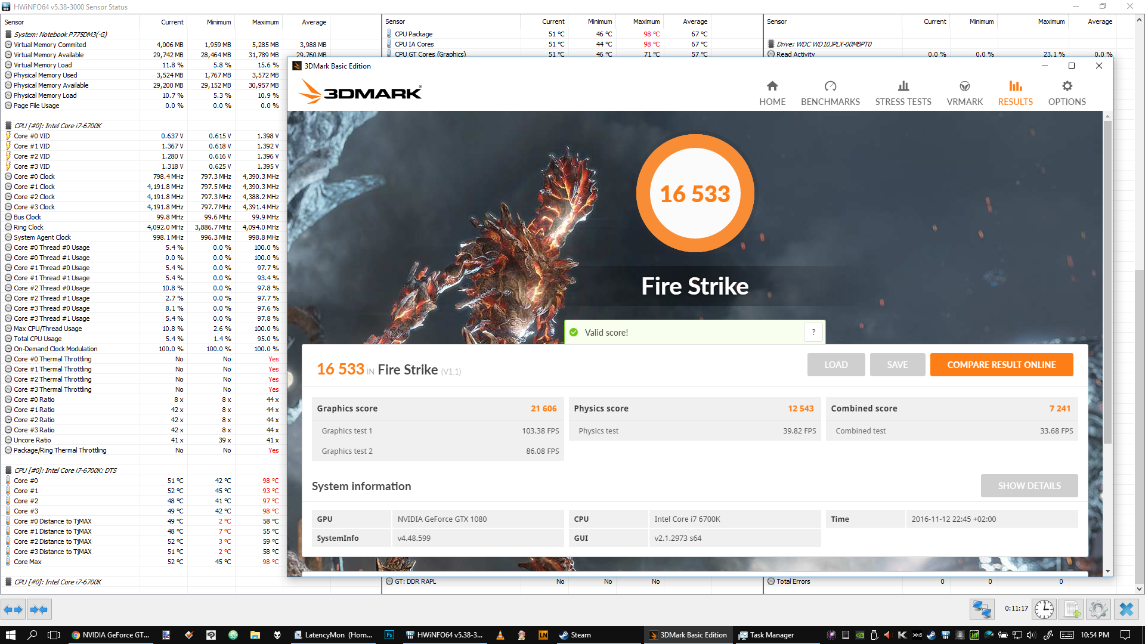Click COMPARE RESULT ONLINE
The height and width of the screenshot is (644, 1145).
coord(1001,364)
